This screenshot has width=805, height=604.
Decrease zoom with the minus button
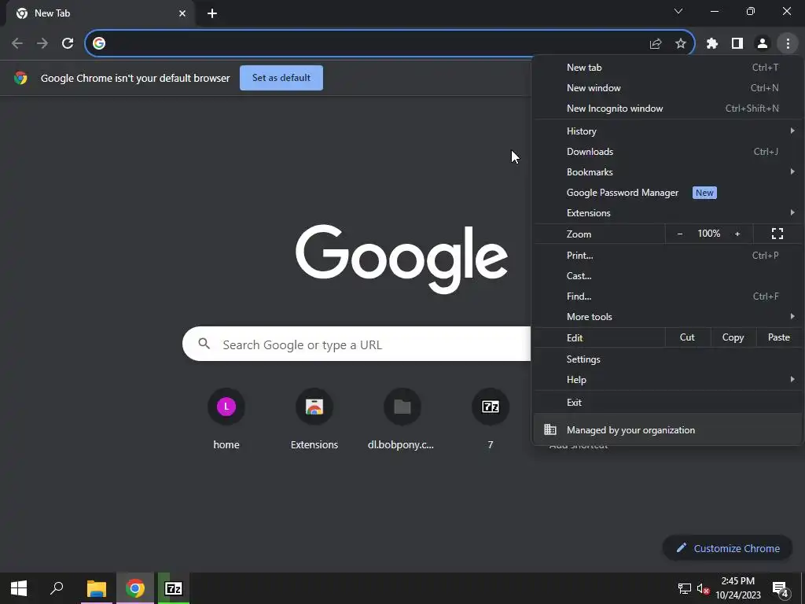pos(680,234)
